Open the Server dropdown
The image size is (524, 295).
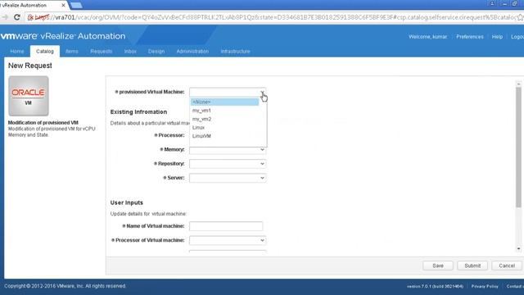228,178
